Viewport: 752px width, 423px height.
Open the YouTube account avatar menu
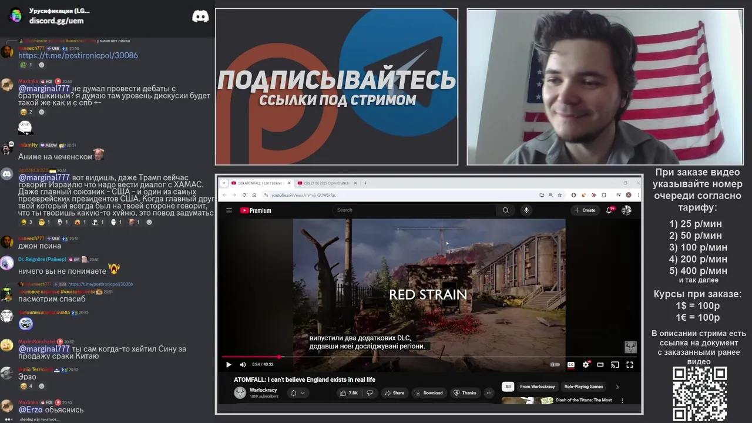(x=627, y=210)
